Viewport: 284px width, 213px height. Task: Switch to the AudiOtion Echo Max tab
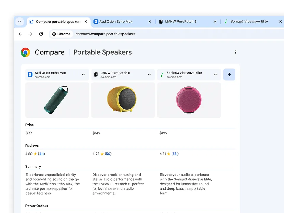point(118,22)
